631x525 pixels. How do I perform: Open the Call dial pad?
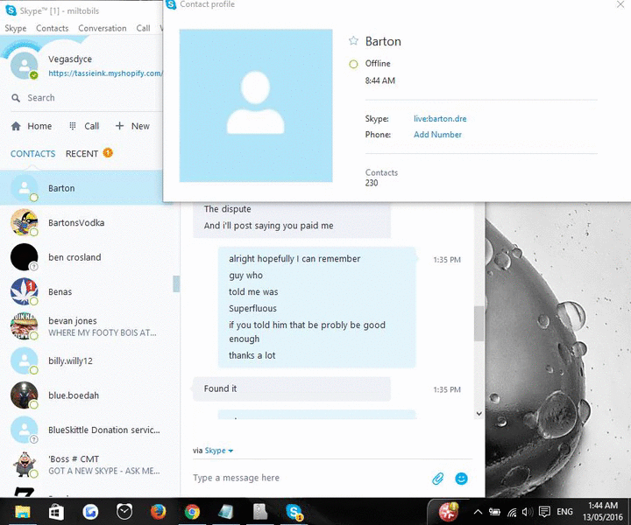(84, 126)
